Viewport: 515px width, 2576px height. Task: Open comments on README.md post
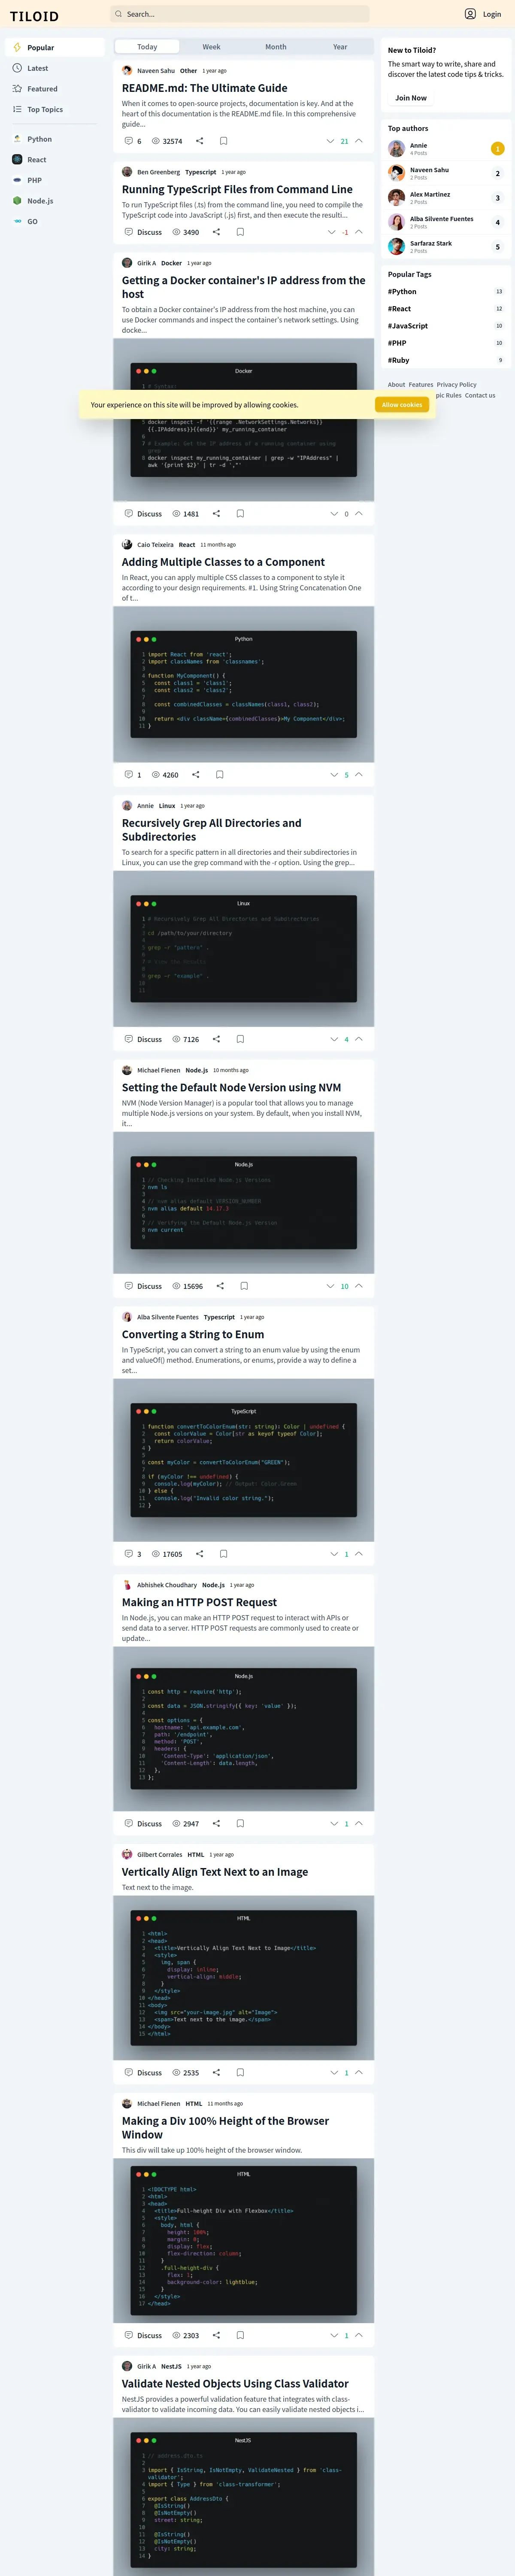click(132, 141)
